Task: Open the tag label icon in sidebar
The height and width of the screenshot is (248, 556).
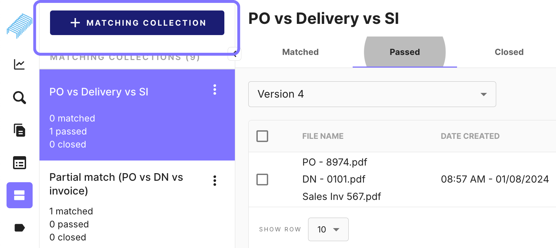Action: 19,228
